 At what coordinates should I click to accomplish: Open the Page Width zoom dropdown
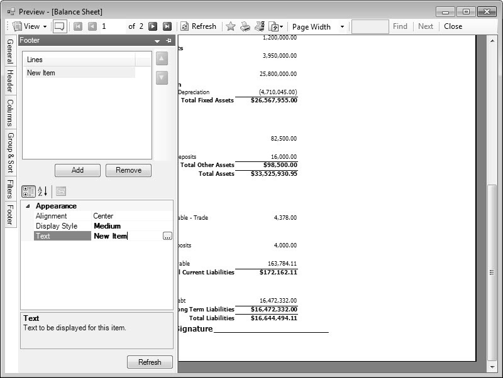click(x=319, y=26)
